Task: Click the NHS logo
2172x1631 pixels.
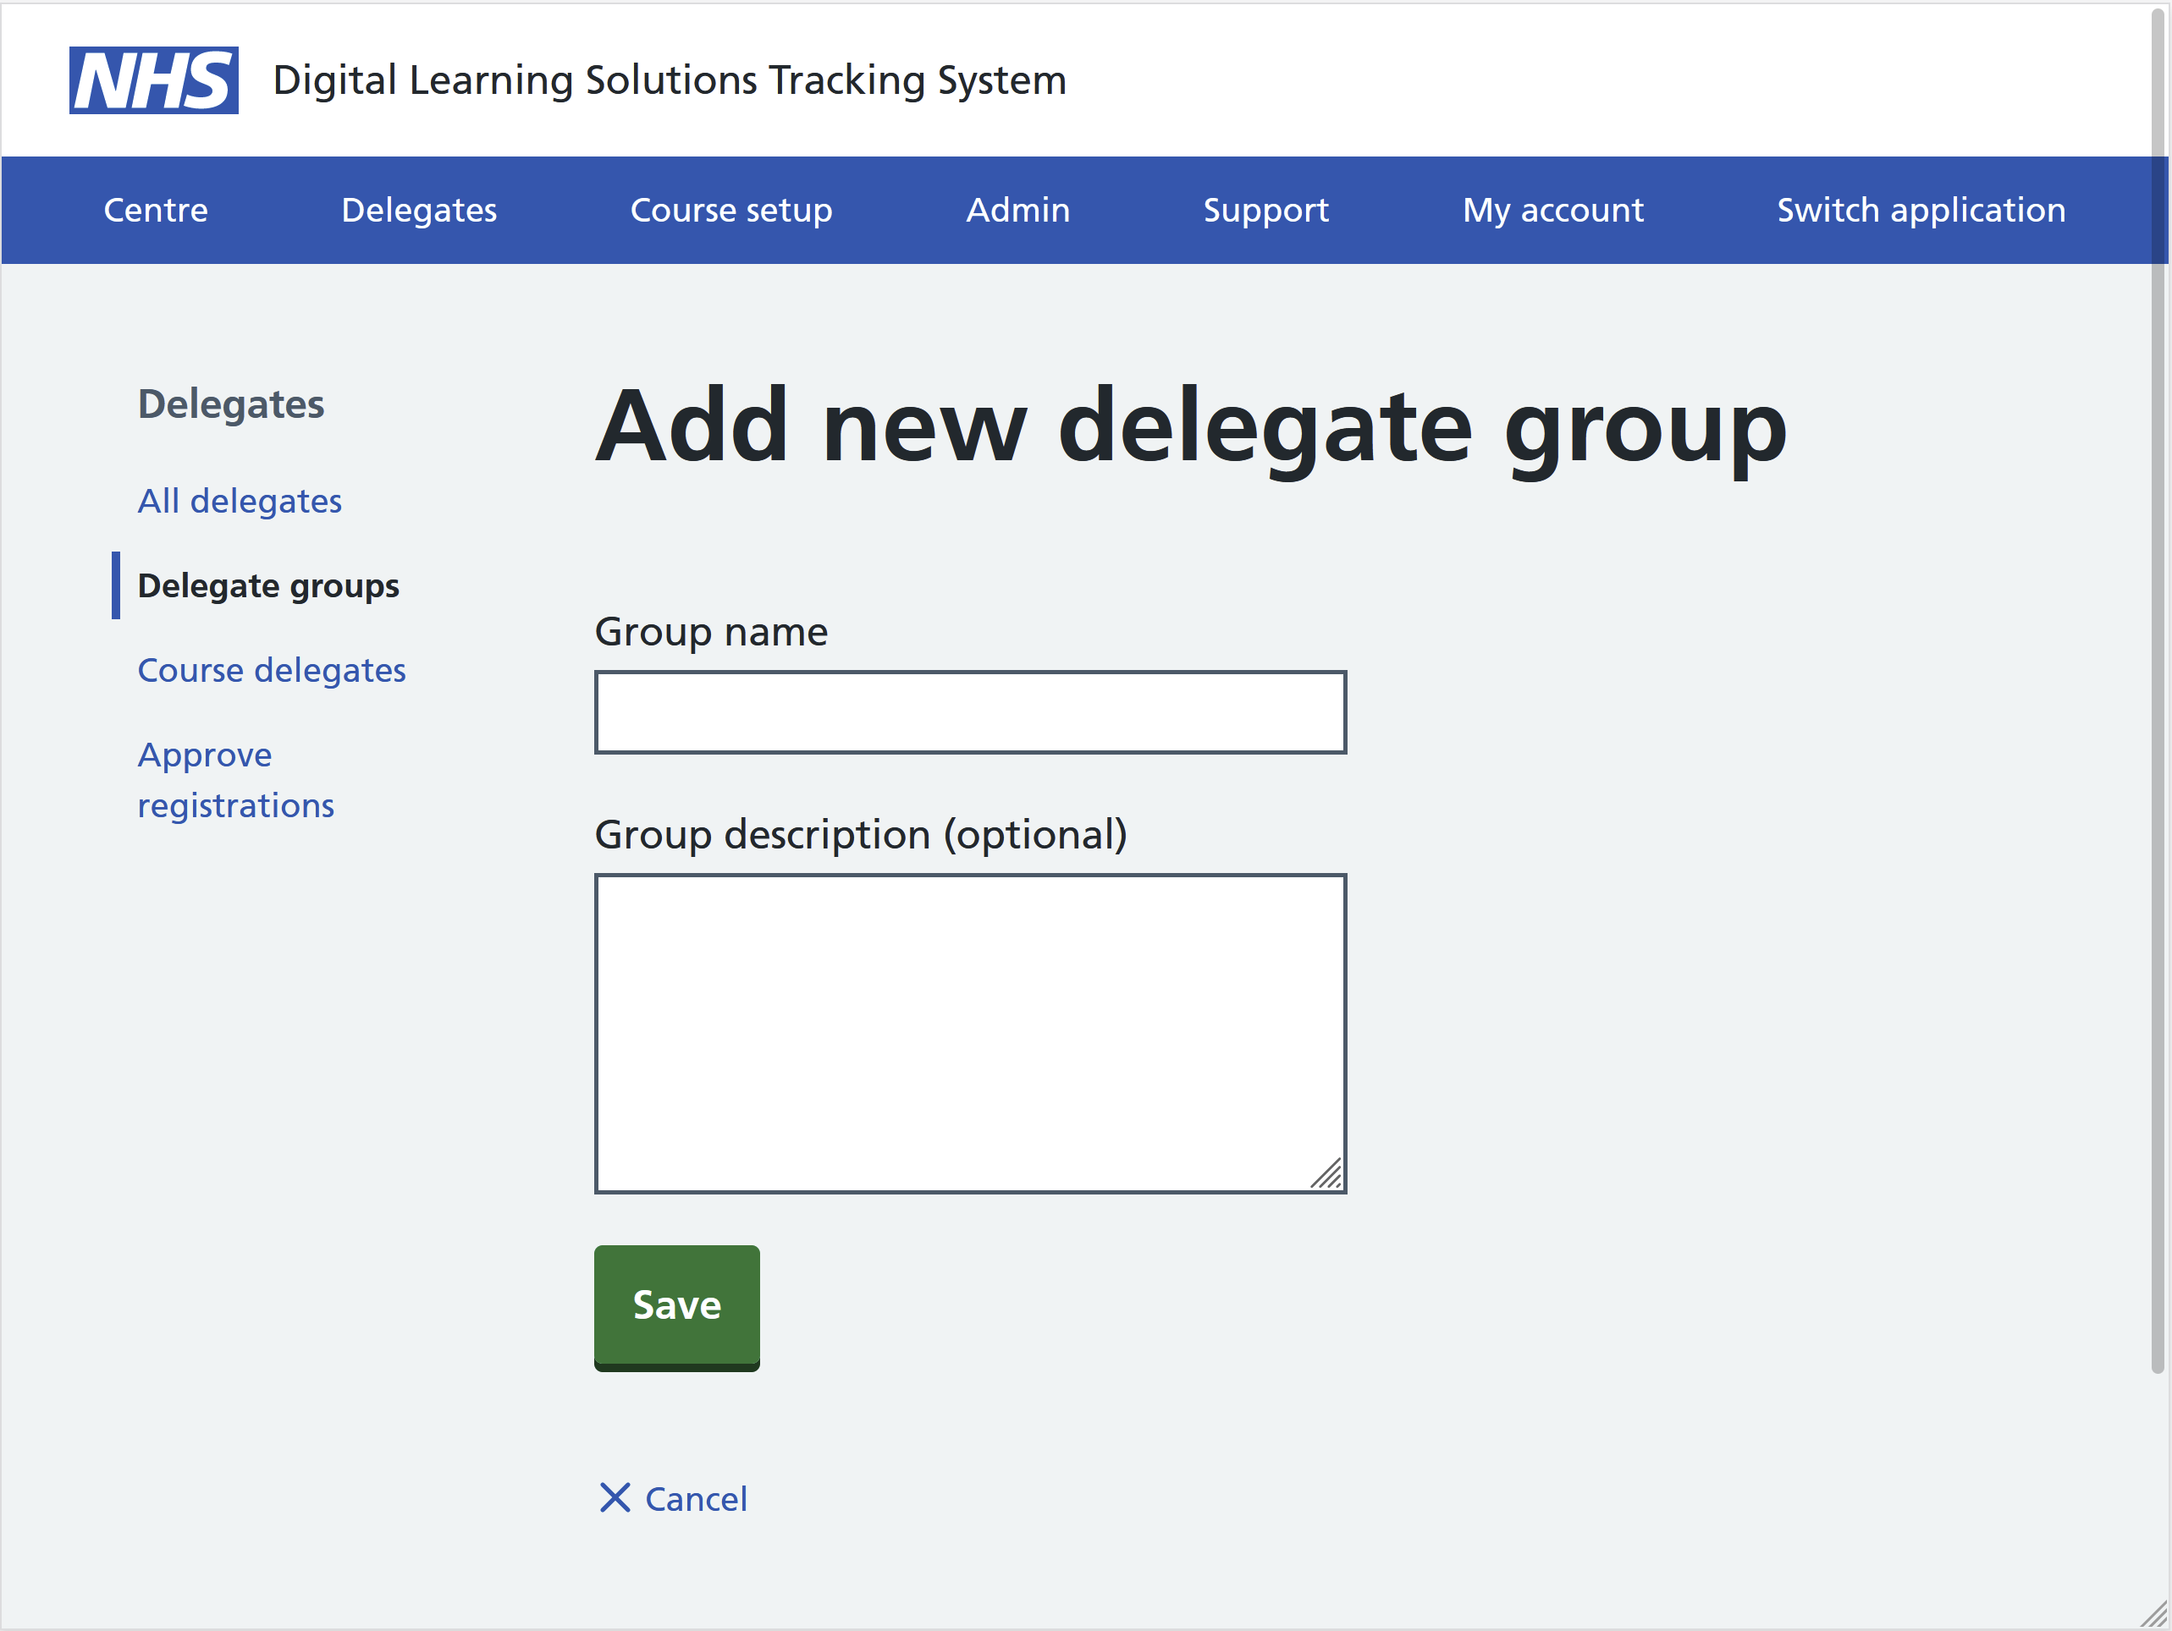Action: click(x=153, y=80)
